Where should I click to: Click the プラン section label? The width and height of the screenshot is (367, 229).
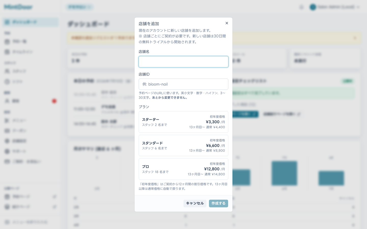[x=144, y=107]
